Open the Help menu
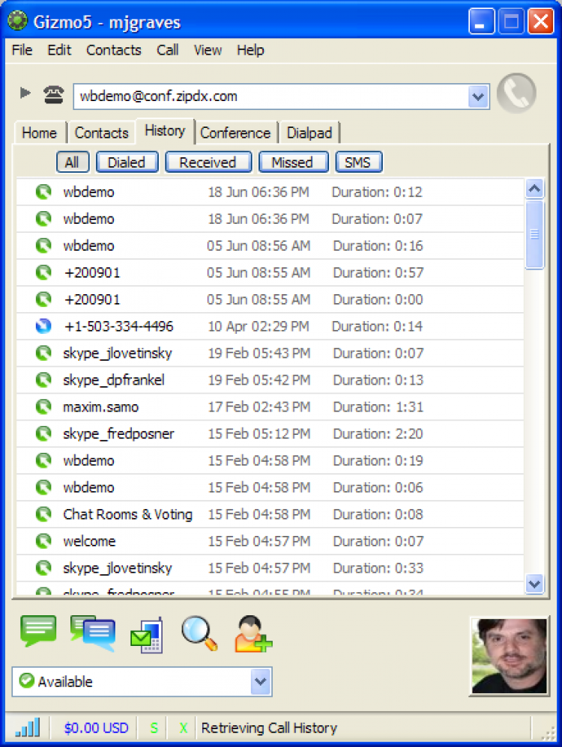Viewport: 562px width, 747px height. (250, 50)
